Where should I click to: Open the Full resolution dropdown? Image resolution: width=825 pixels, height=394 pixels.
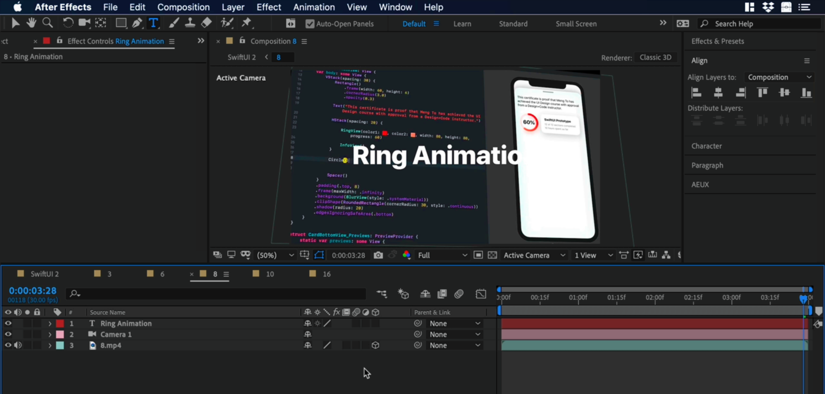click(442, 256)
